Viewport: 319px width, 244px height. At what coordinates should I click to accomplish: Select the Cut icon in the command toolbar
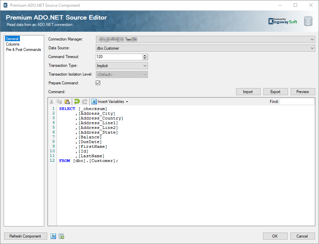click(51, 101)
